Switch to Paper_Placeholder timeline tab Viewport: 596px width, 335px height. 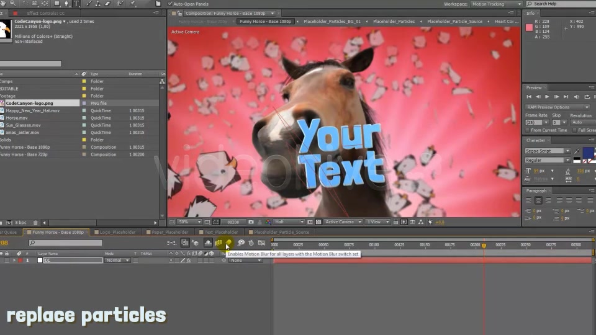169,232
